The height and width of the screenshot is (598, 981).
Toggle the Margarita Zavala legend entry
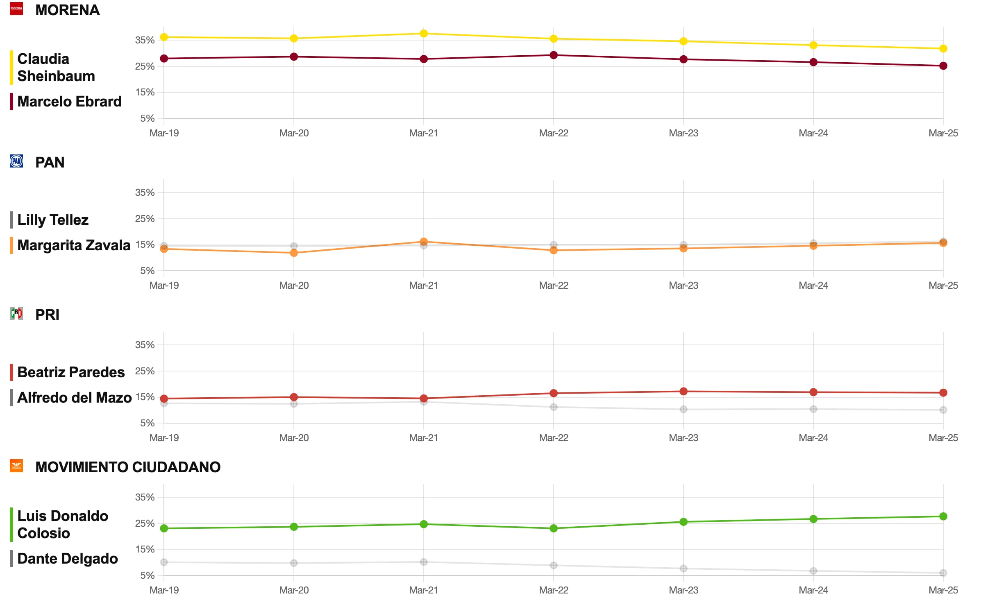pyautogui.click(x=73, y=245)
